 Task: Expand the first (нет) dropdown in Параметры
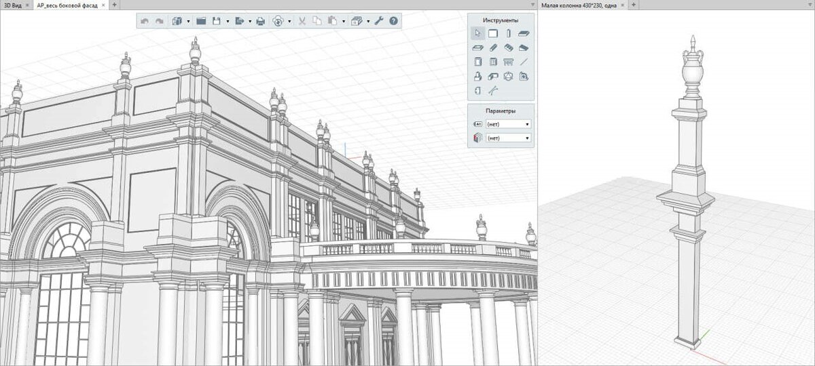pos(508,125)
